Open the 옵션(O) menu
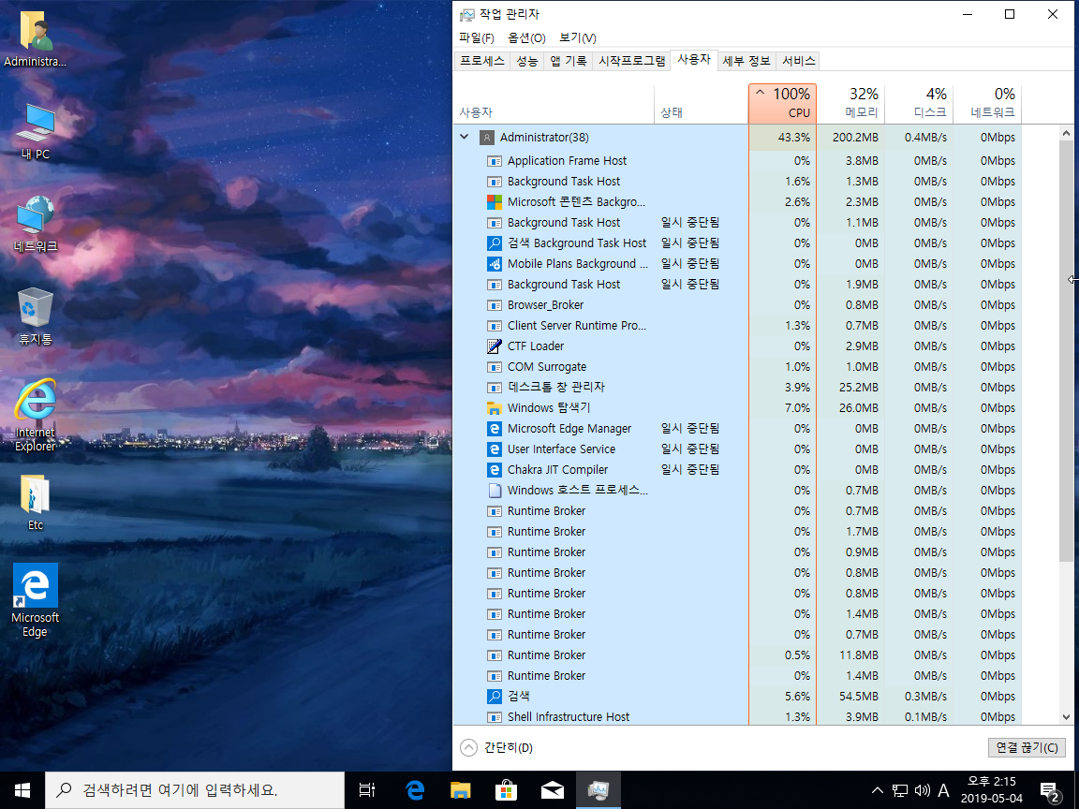Screen dimensions: 1079x809 [x=526, y=37]
